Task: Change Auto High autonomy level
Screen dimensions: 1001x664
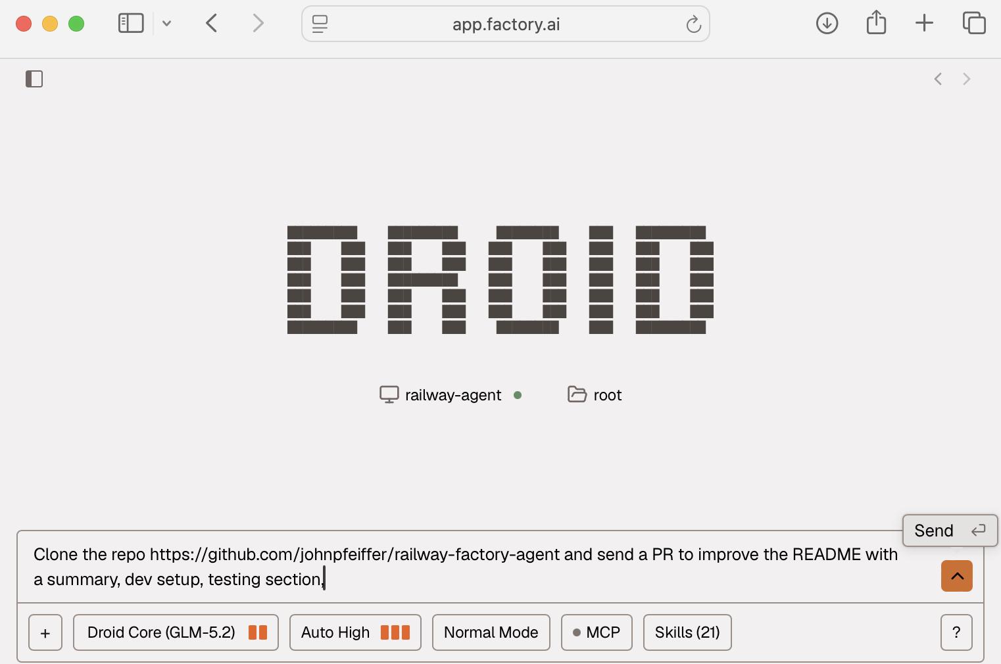Action: tap(355, 632)
